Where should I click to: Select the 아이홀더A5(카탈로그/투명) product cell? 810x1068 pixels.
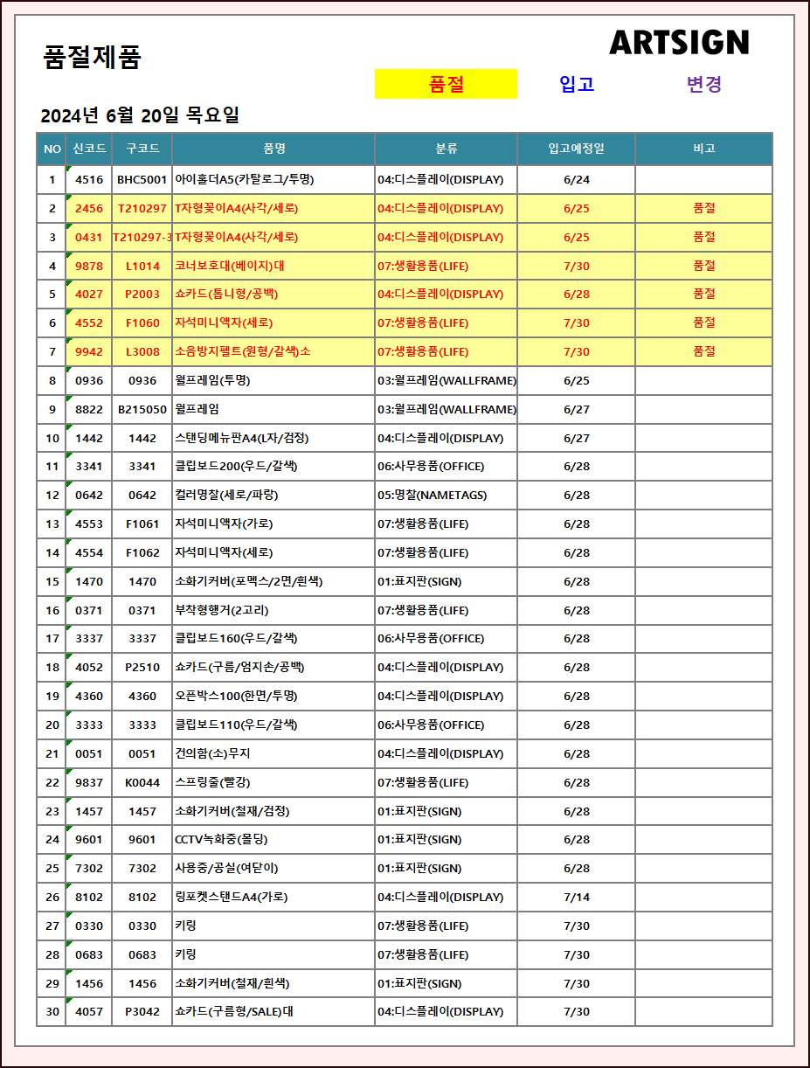tap(245, 180)
